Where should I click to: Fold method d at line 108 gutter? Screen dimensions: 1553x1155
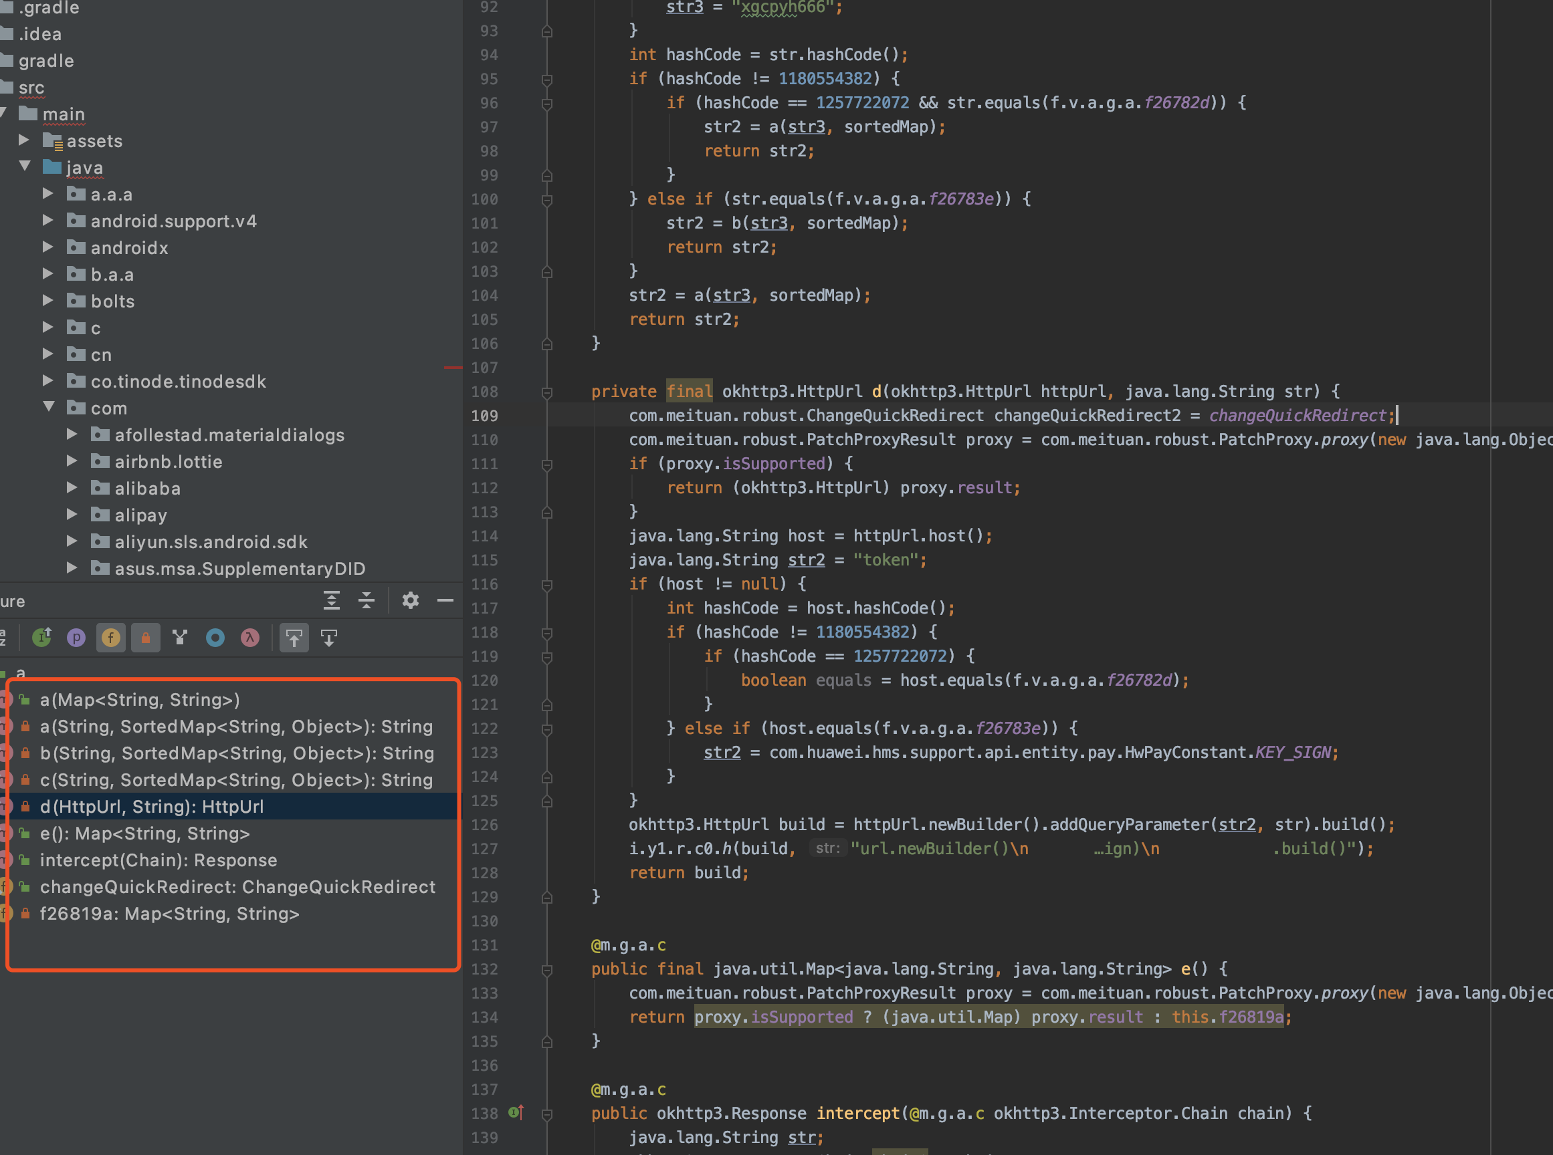[x=547, y=392]
